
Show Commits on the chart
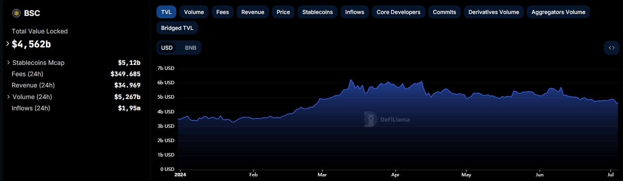pos(444,12)
